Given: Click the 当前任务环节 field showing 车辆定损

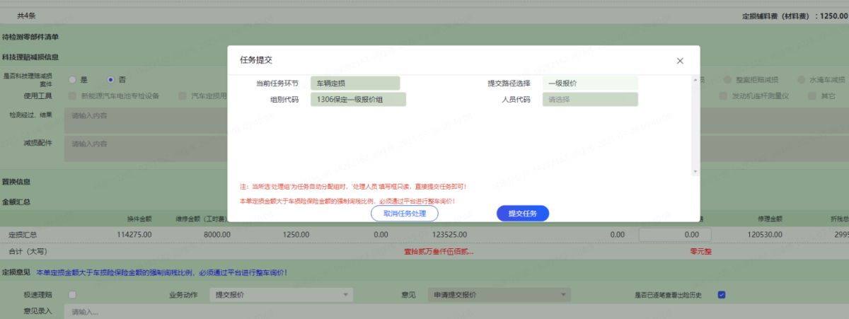Looking at the screenshot, I should point(355,83).
